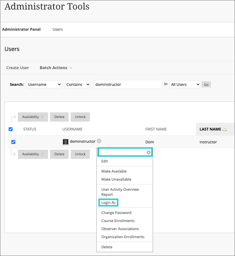The width and height of the screenshot is (235, 256).
Task: Choose Change Password in context menu
Action: pyautogui.click(x=116, y=213)
